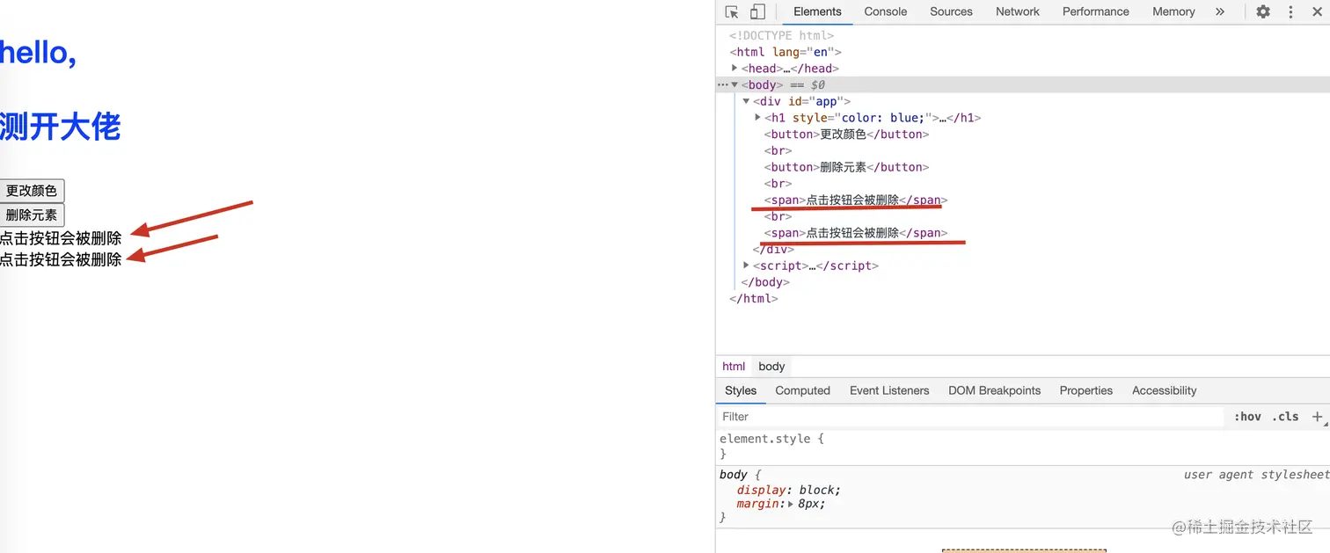Collapse the body node triangle

(x=734, y=84)
